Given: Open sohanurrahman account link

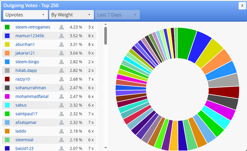Looking at the screenshot, I should point(31,88).
